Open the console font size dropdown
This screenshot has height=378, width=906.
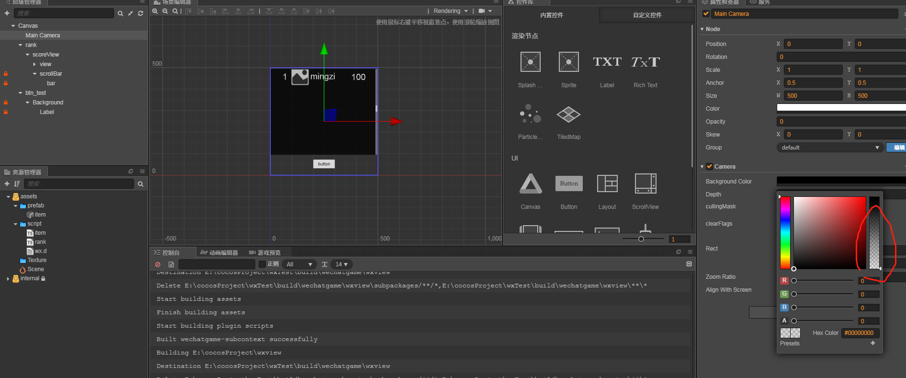pos(341,264)
